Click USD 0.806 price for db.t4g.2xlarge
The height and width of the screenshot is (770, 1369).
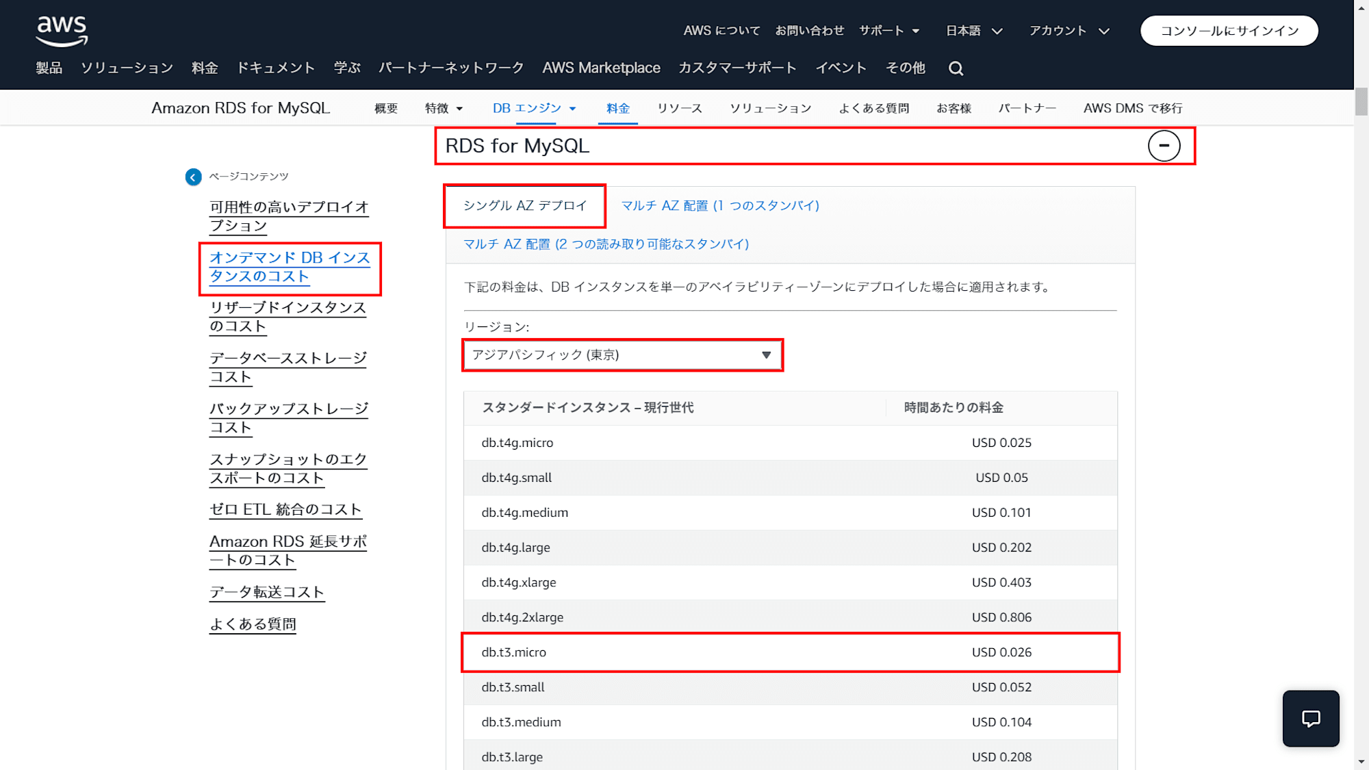pos(1001,617)
